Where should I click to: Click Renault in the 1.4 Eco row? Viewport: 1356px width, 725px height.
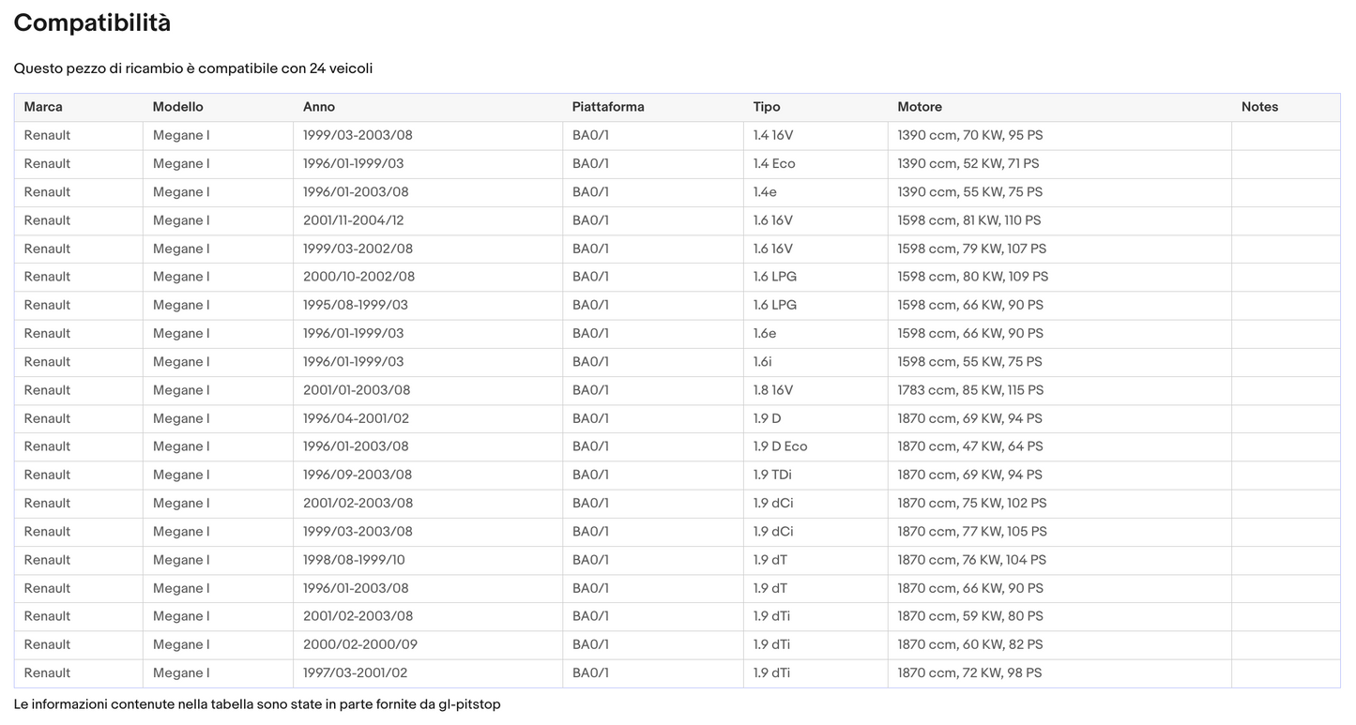(x=47, y=163)
